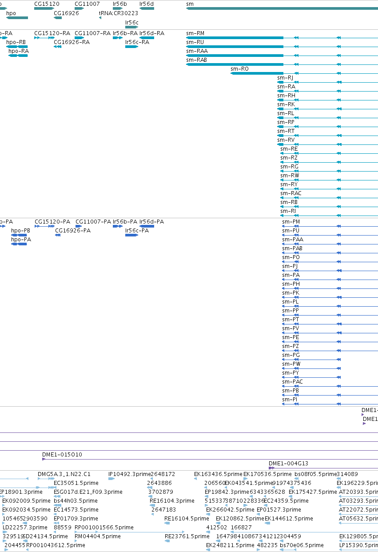The height and width of the screenshot is (552, 378).
Task: Click the bs44h03.5prime EST label
Action: click(x=76, y=501)
